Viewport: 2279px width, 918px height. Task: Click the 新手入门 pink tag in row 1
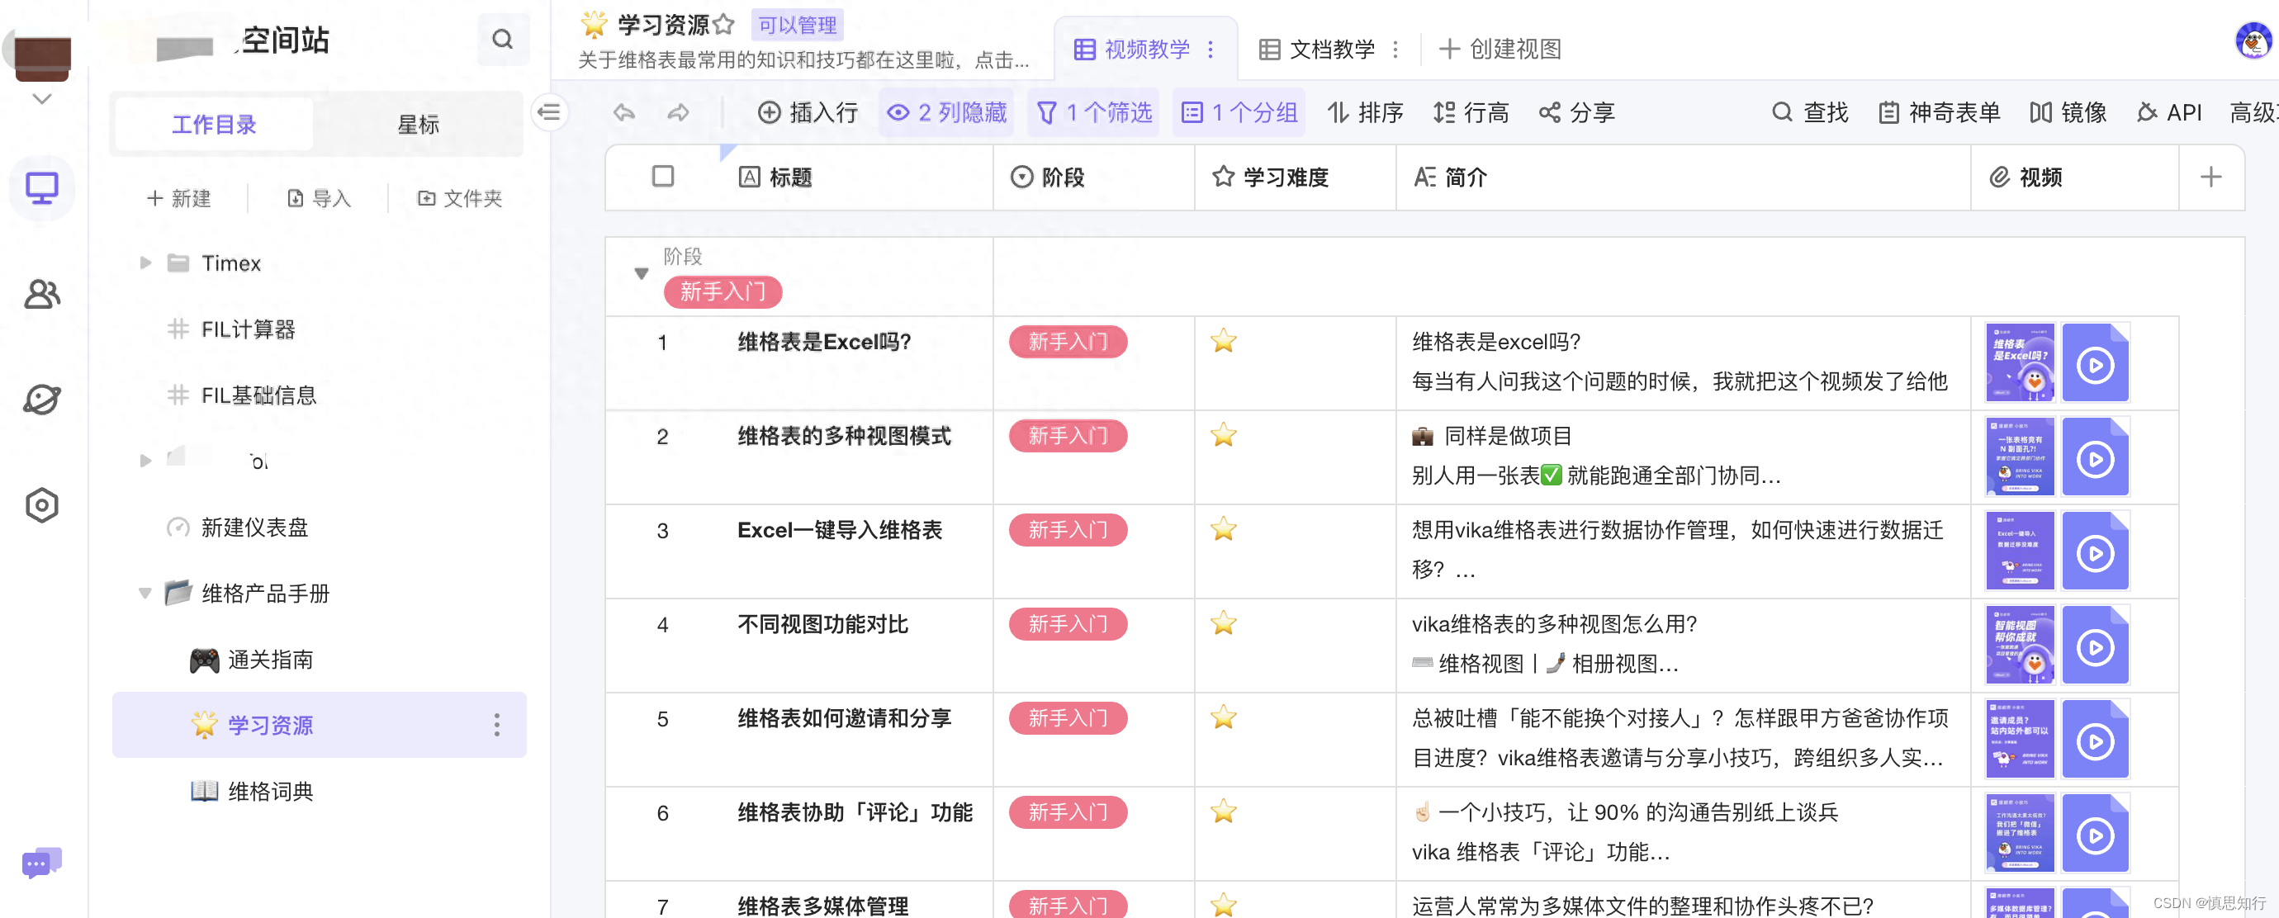(1068, 342)
